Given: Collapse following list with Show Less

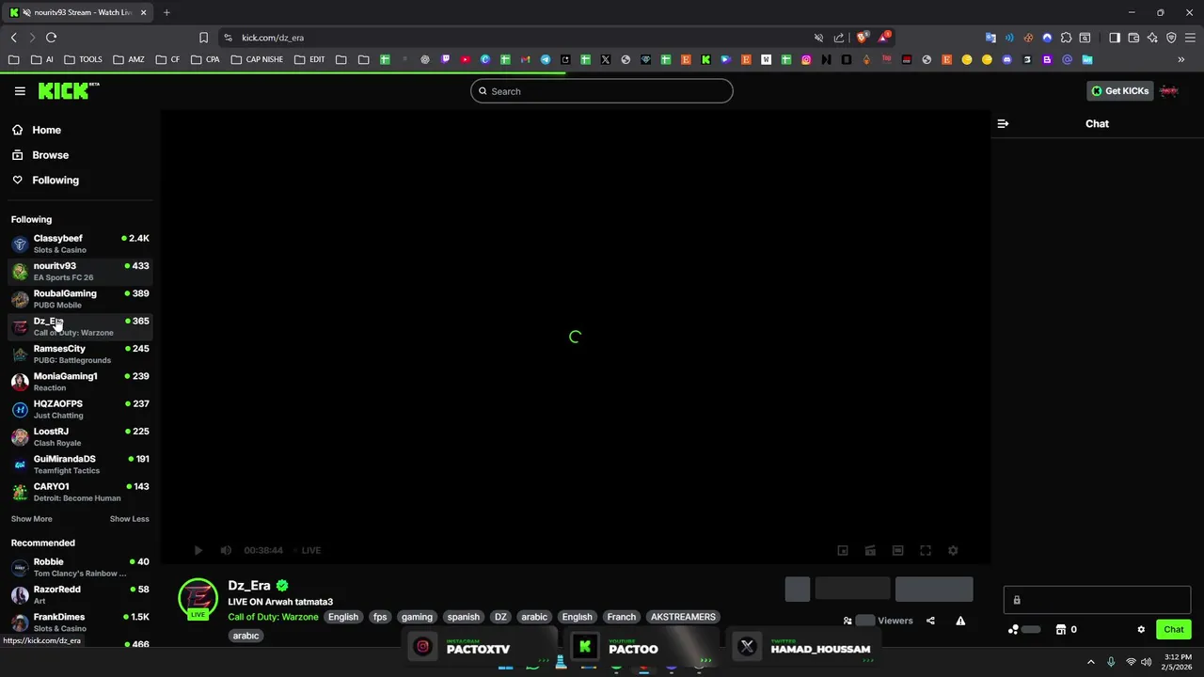Looking at the screenshot, I should [x=129, y=519].
